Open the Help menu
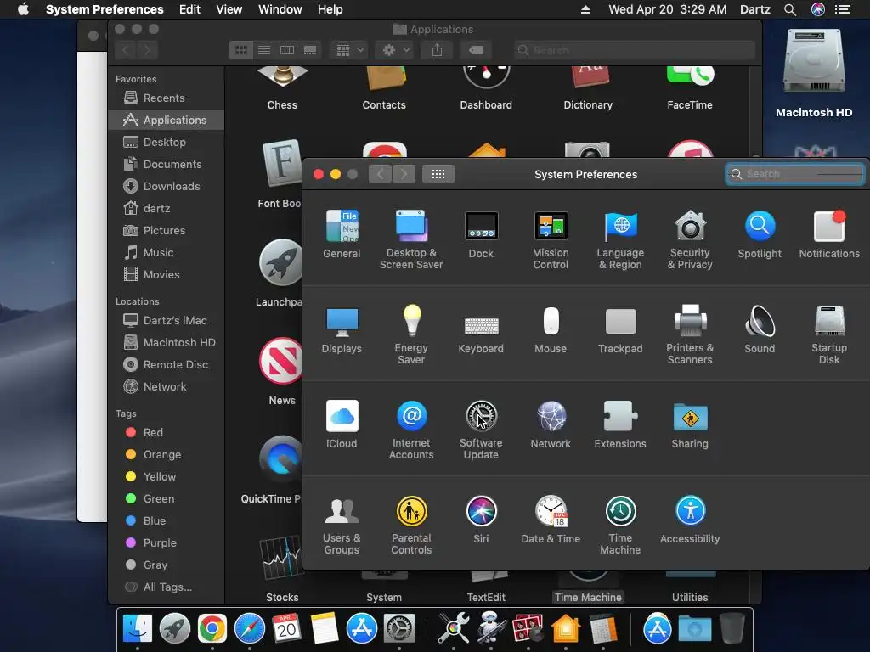Viewport: 870px width, 652px height. coord(330,9)
